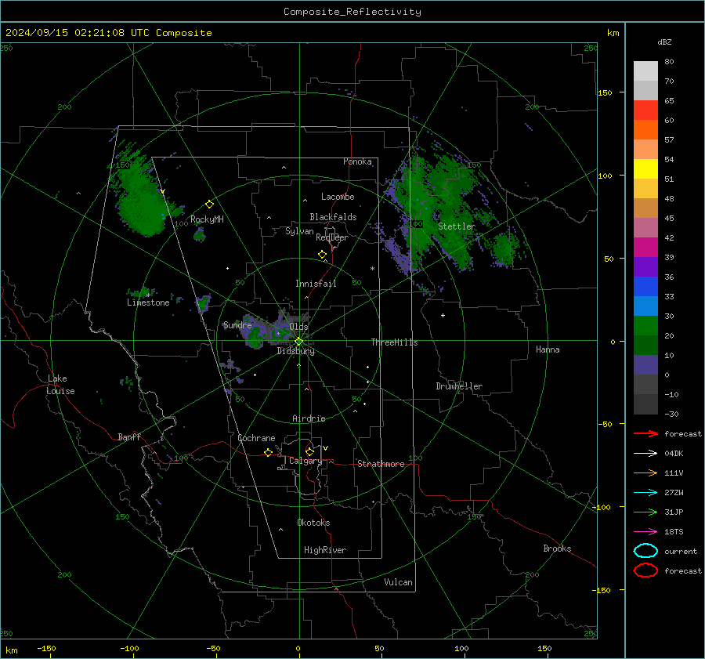
Task: Select the magenta 39-42 dBZ swatch
Action: [x=645, y=248]
